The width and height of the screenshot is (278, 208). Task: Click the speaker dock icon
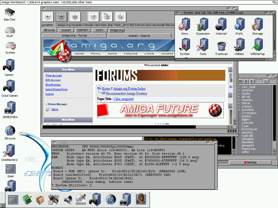[x=68, y=200]
